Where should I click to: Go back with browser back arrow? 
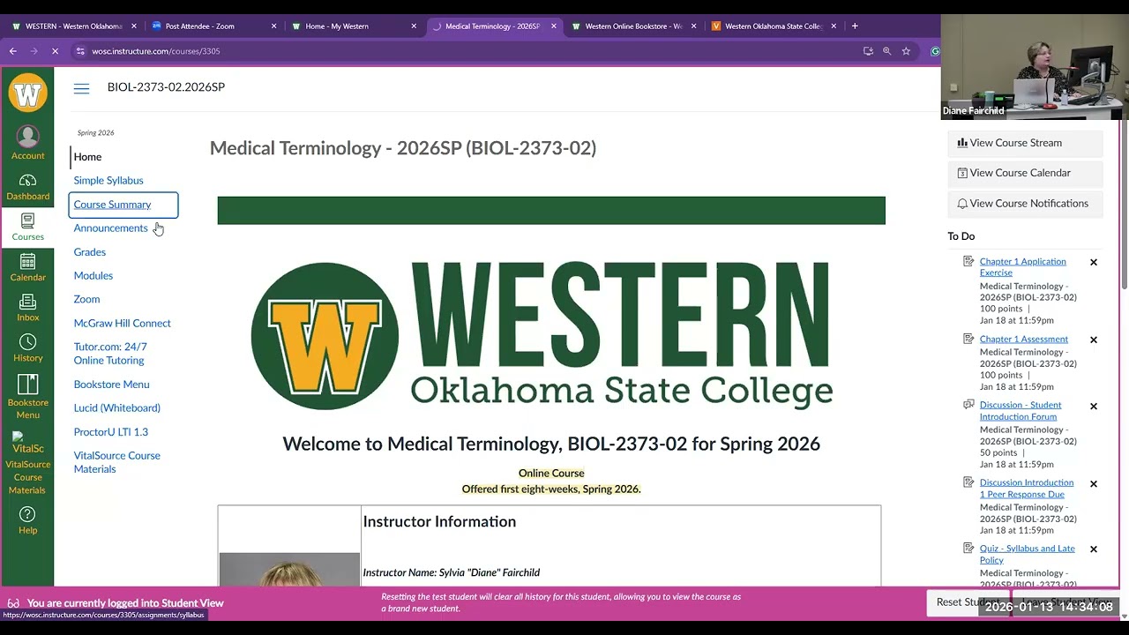point(12,51)
